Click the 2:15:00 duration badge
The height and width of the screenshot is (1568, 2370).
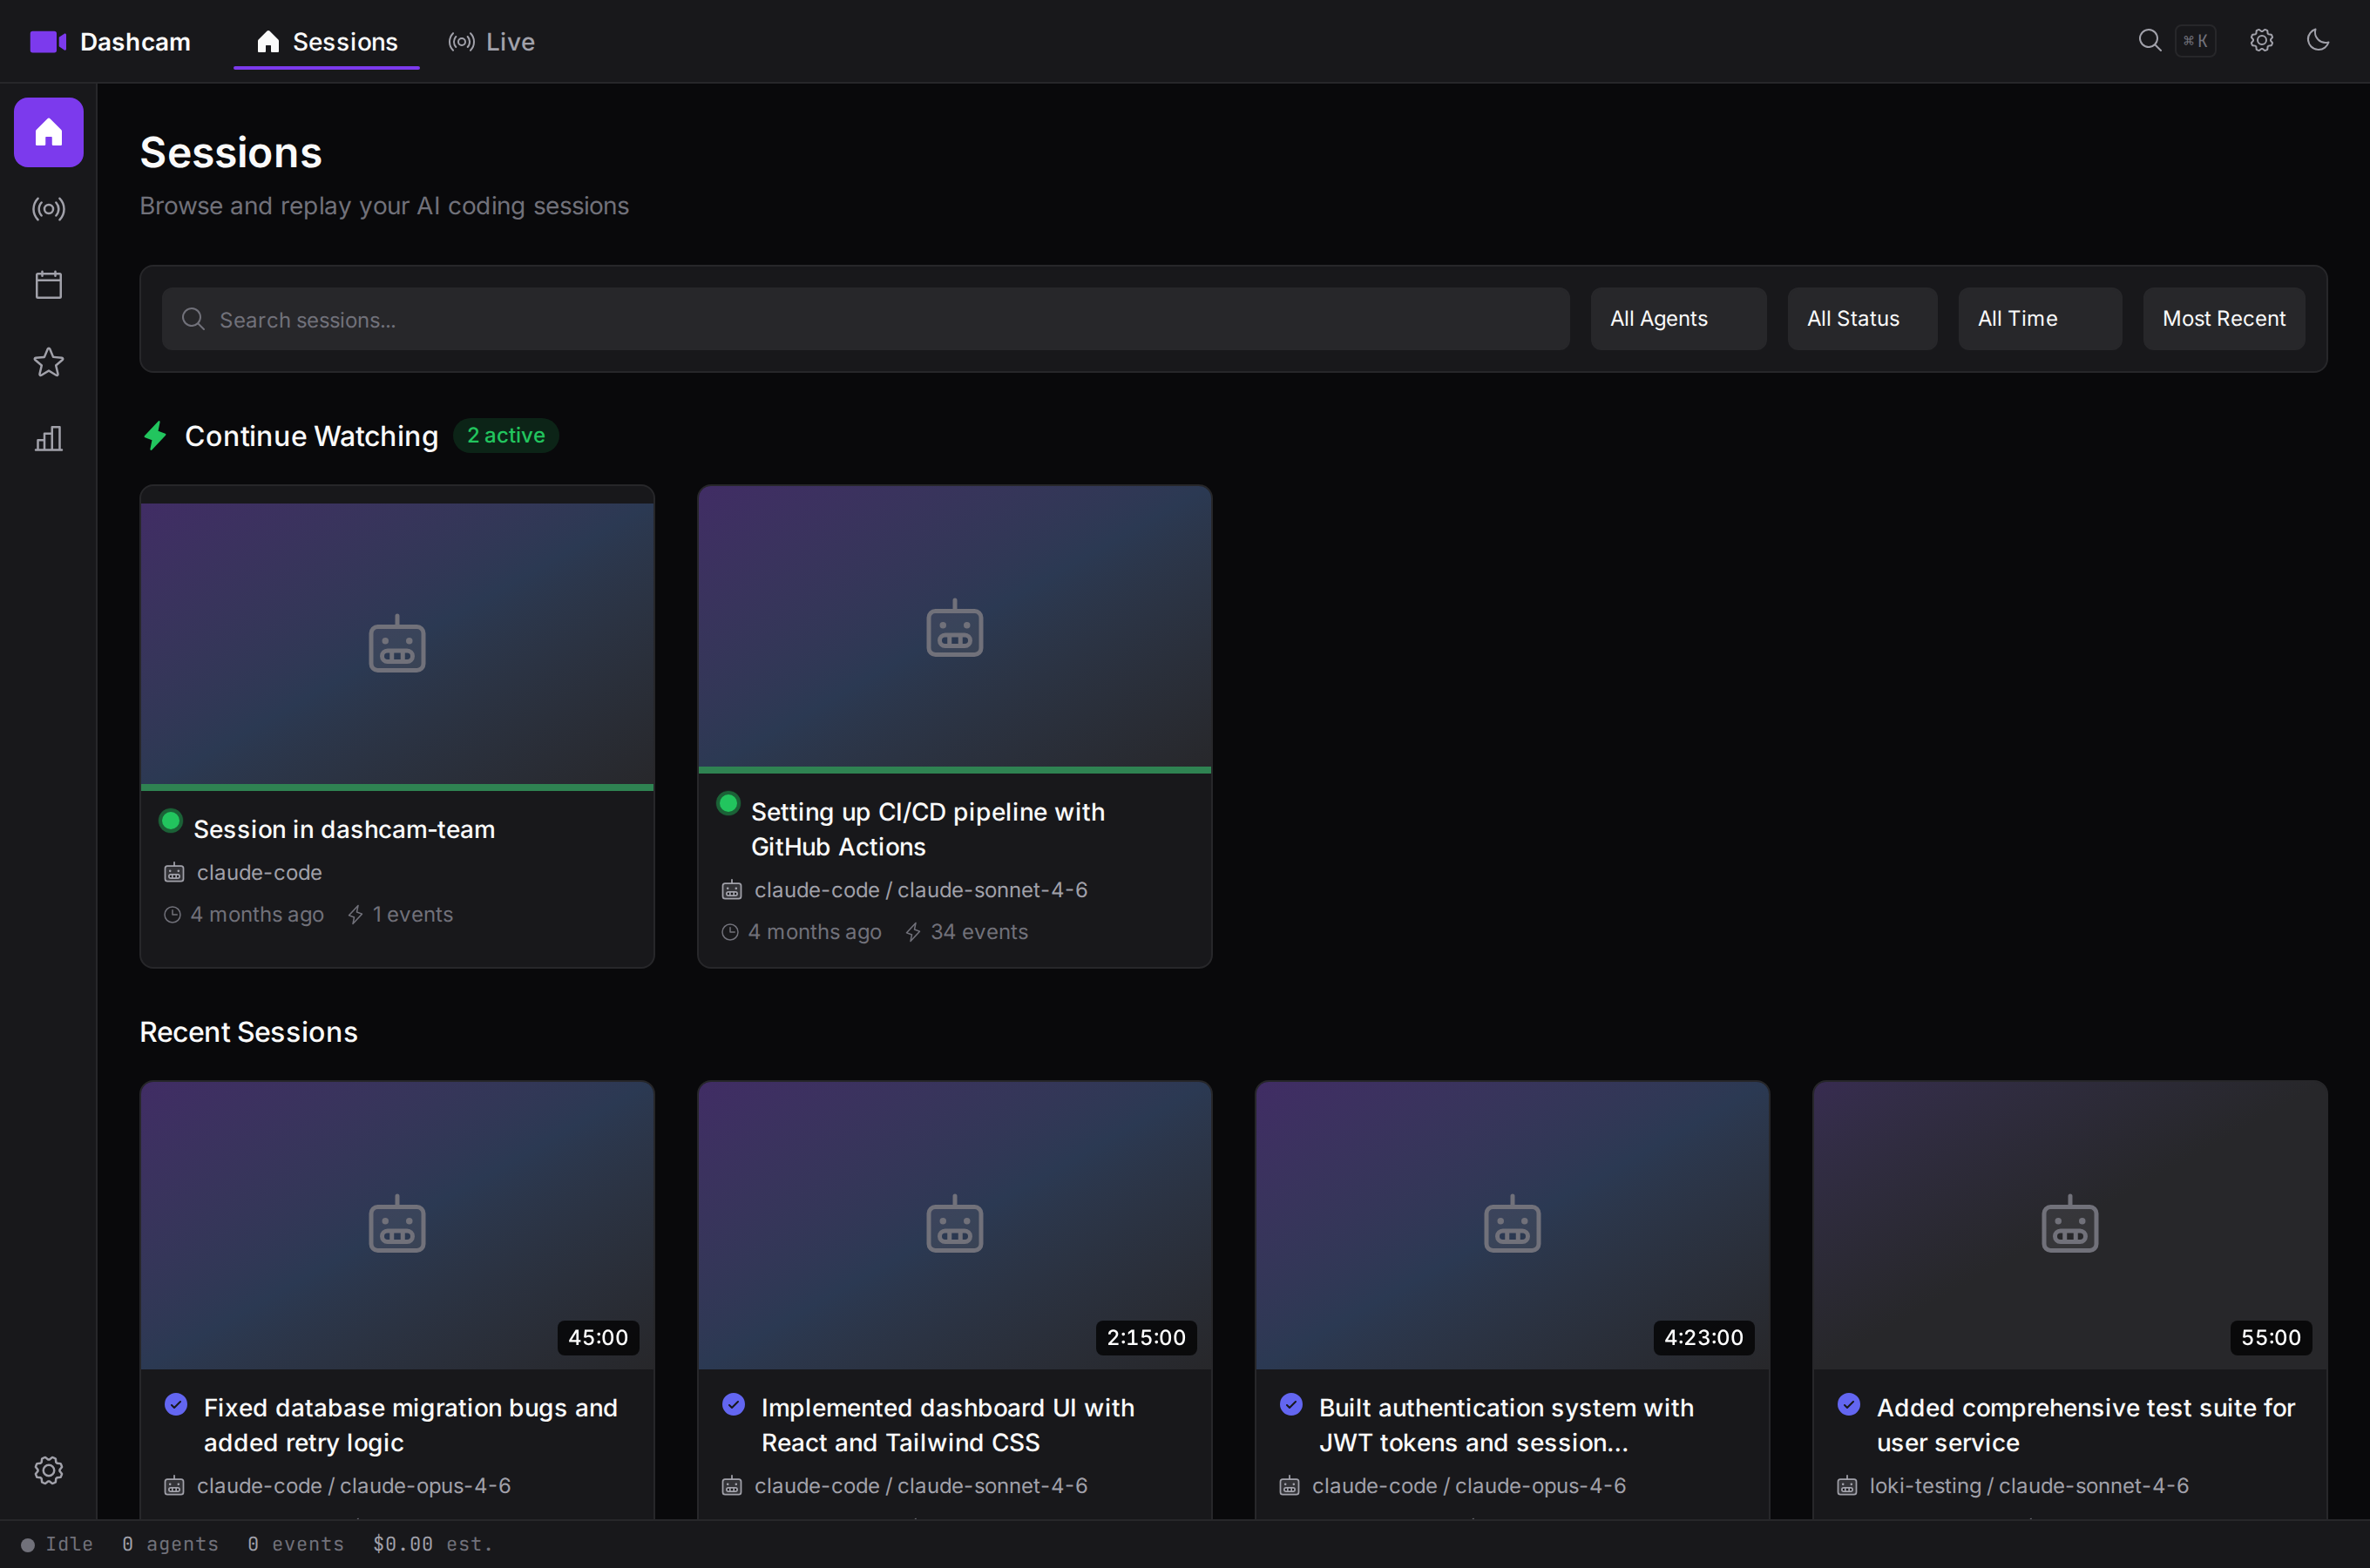point(1146,1338)
